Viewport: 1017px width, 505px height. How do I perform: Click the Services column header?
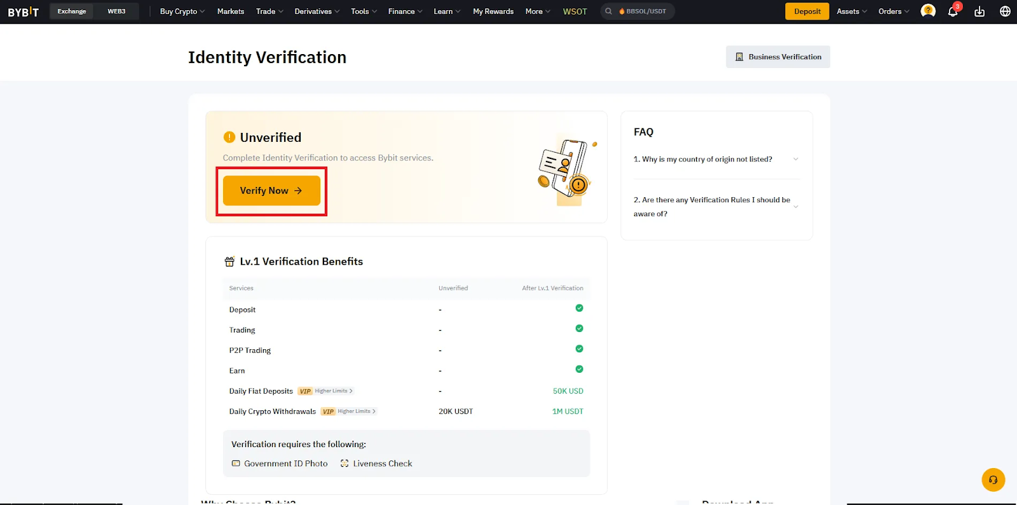click(241, 288)
